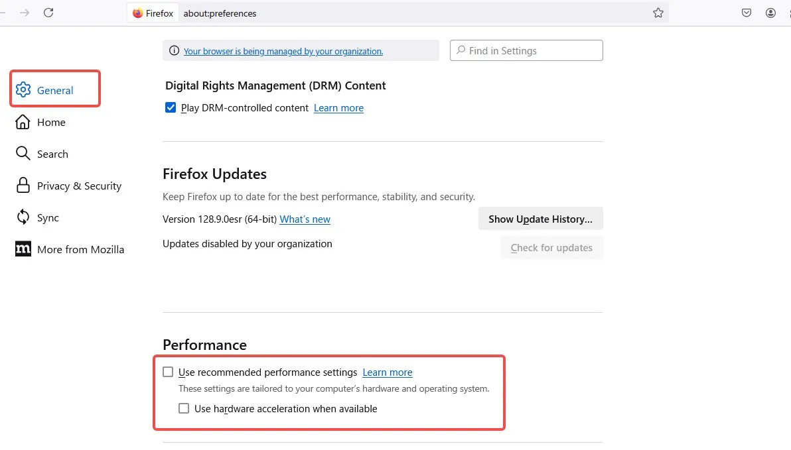Click the Home house icon
The image size is (791, 450).
(x=23, y=122)
